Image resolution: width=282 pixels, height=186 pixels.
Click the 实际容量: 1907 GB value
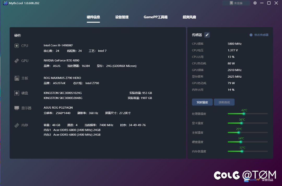pyautogui.click(x=140, y=98)
